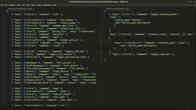Select the Default keymap tab in left pane
Image resolution: width=196 pixels, height=110 pixels.
click(x=20, y=9)
